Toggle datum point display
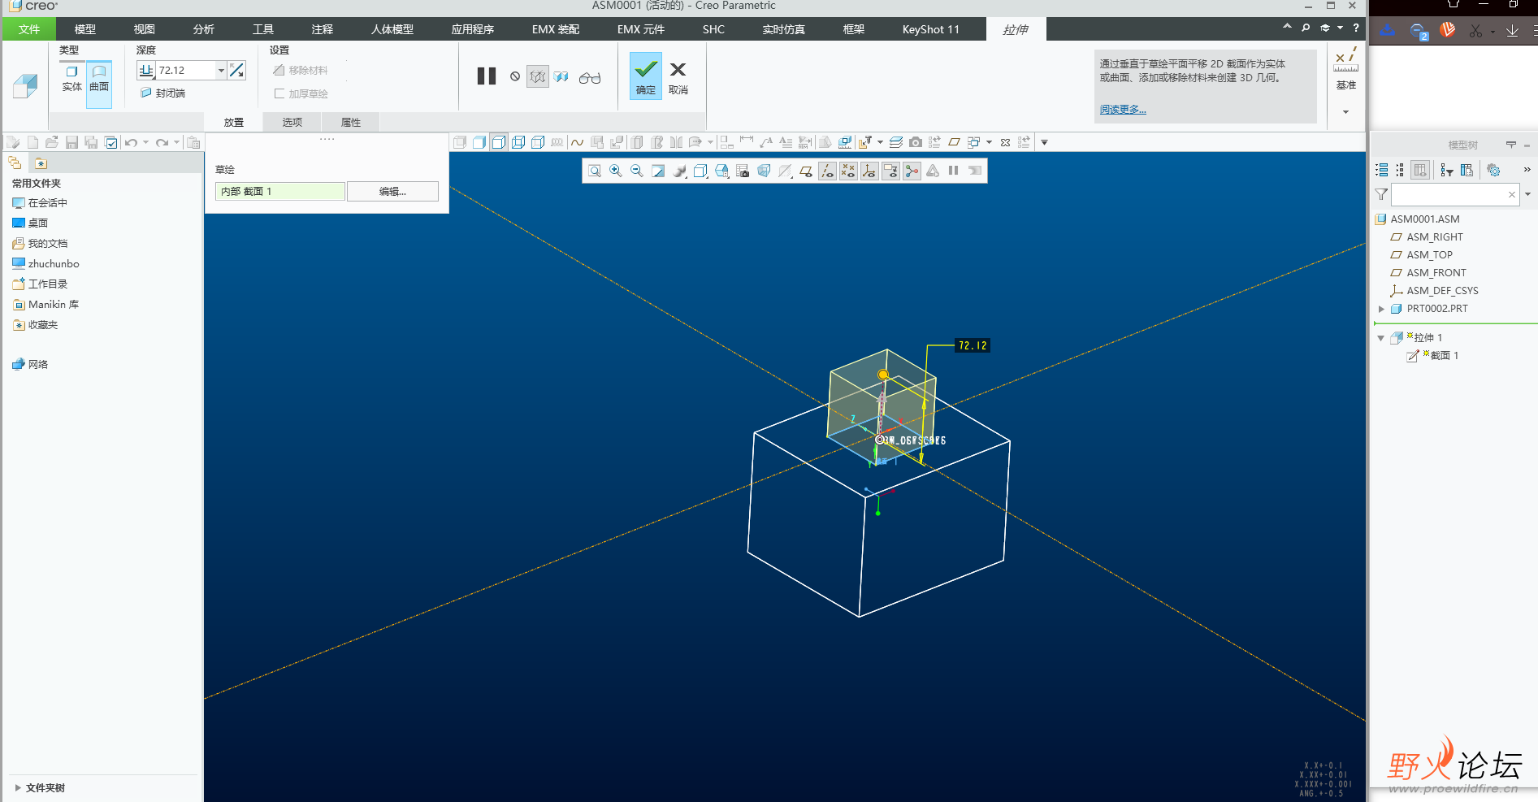The height and width of the screenshot is (802, 1538). [x=848, y=171]
